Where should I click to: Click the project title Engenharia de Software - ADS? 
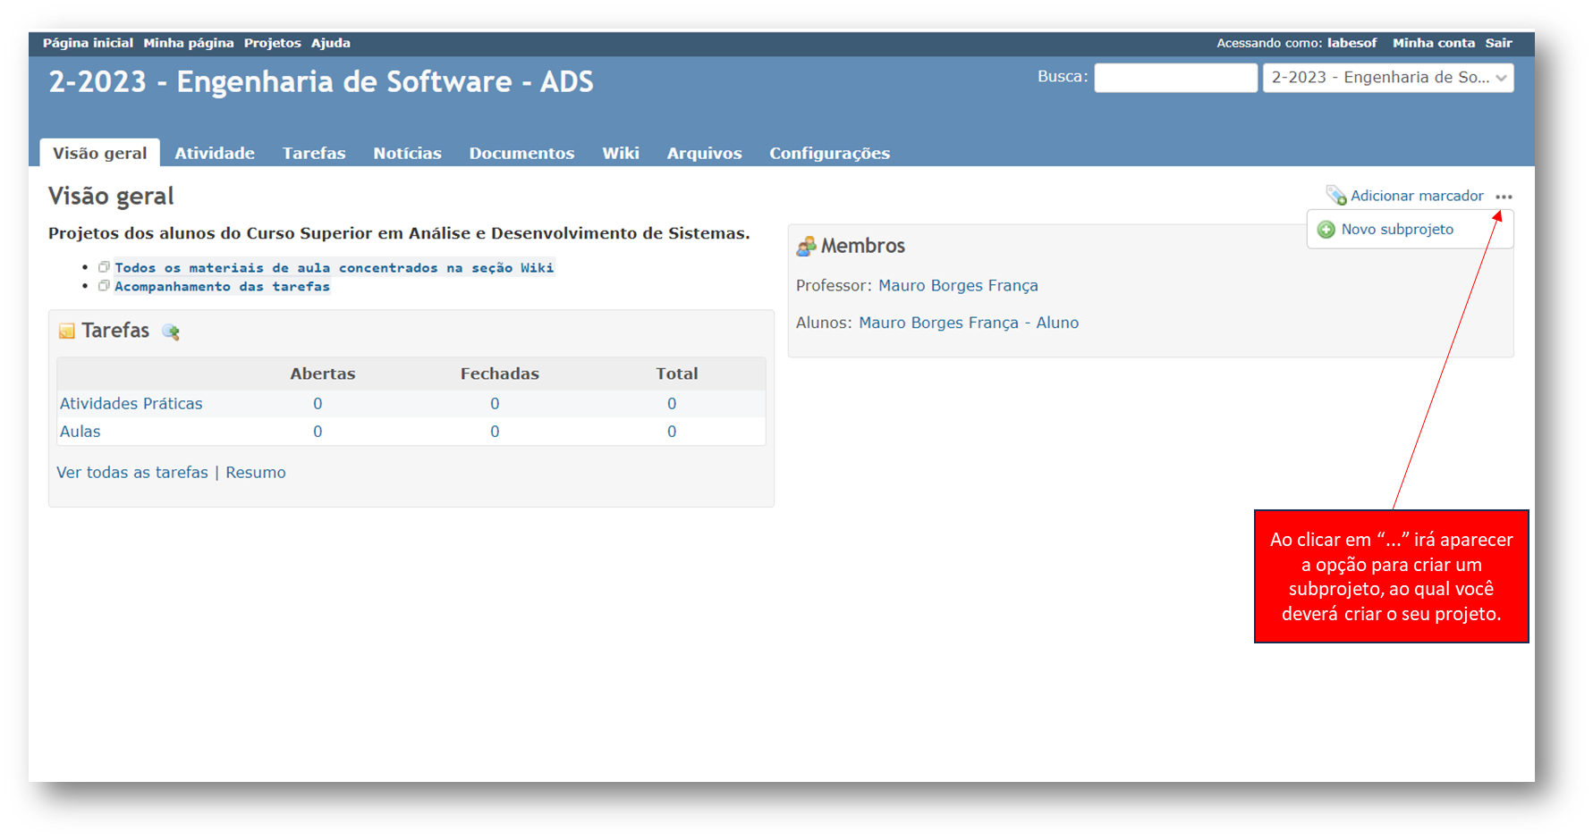pyautogui.click(x=321, y=82)
